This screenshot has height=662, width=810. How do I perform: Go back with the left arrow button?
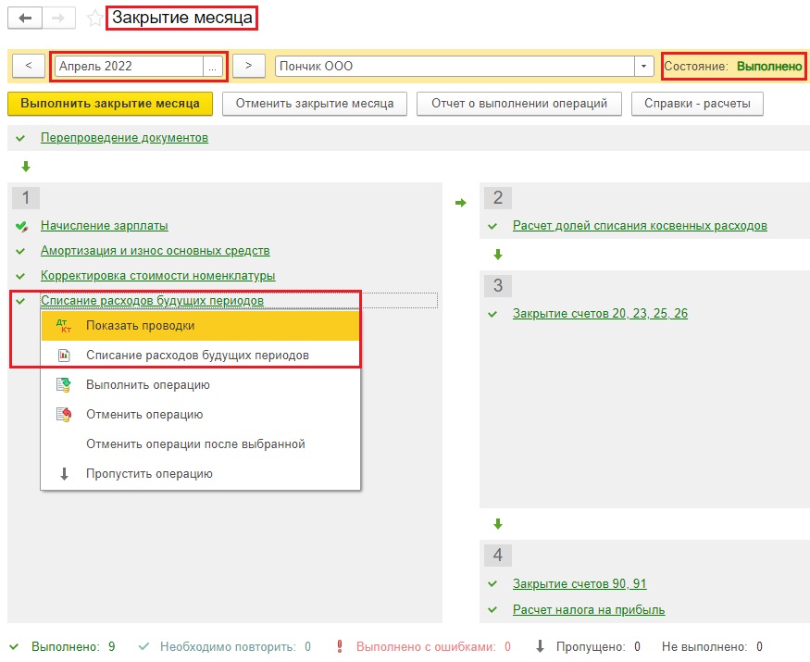pyautogui.click(x=25, y=19)
